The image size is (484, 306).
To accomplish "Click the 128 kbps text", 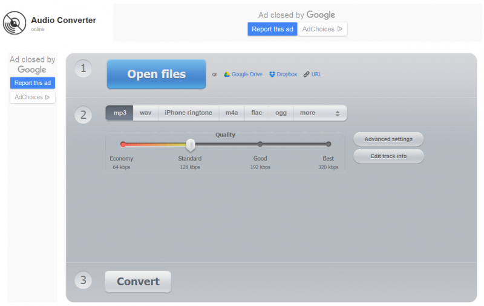I will (x=190, y=167).
